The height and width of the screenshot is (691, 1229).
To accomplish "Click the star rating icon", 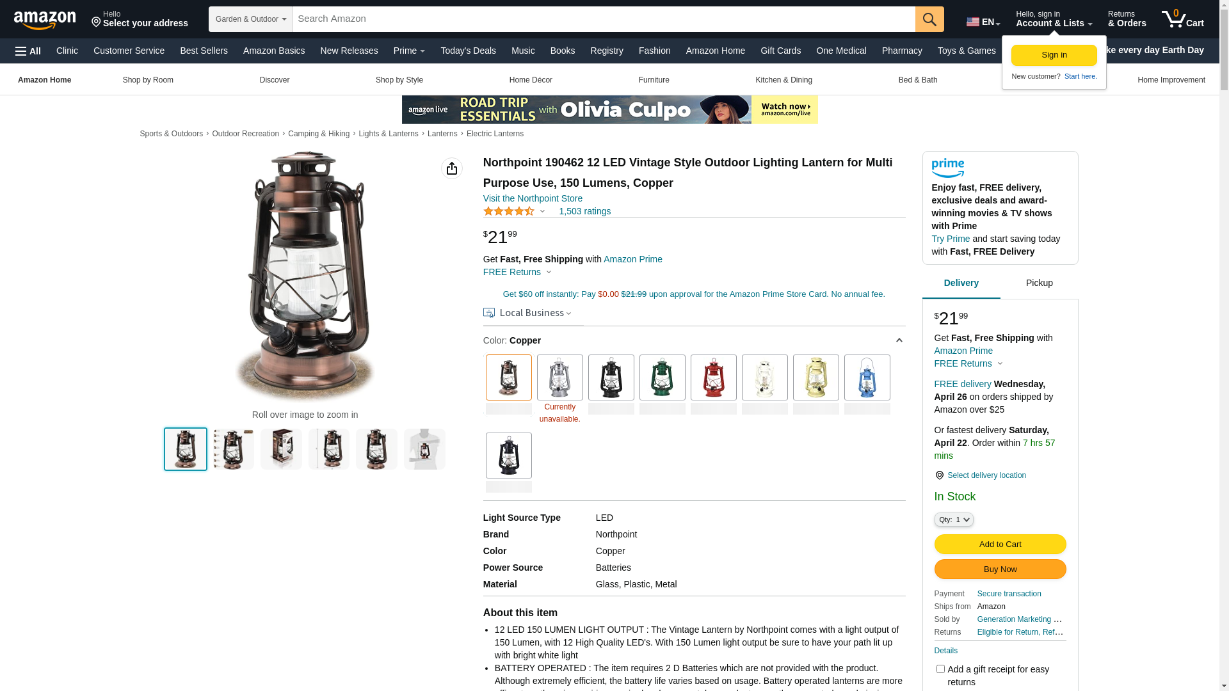I will (x=509, y=211).
